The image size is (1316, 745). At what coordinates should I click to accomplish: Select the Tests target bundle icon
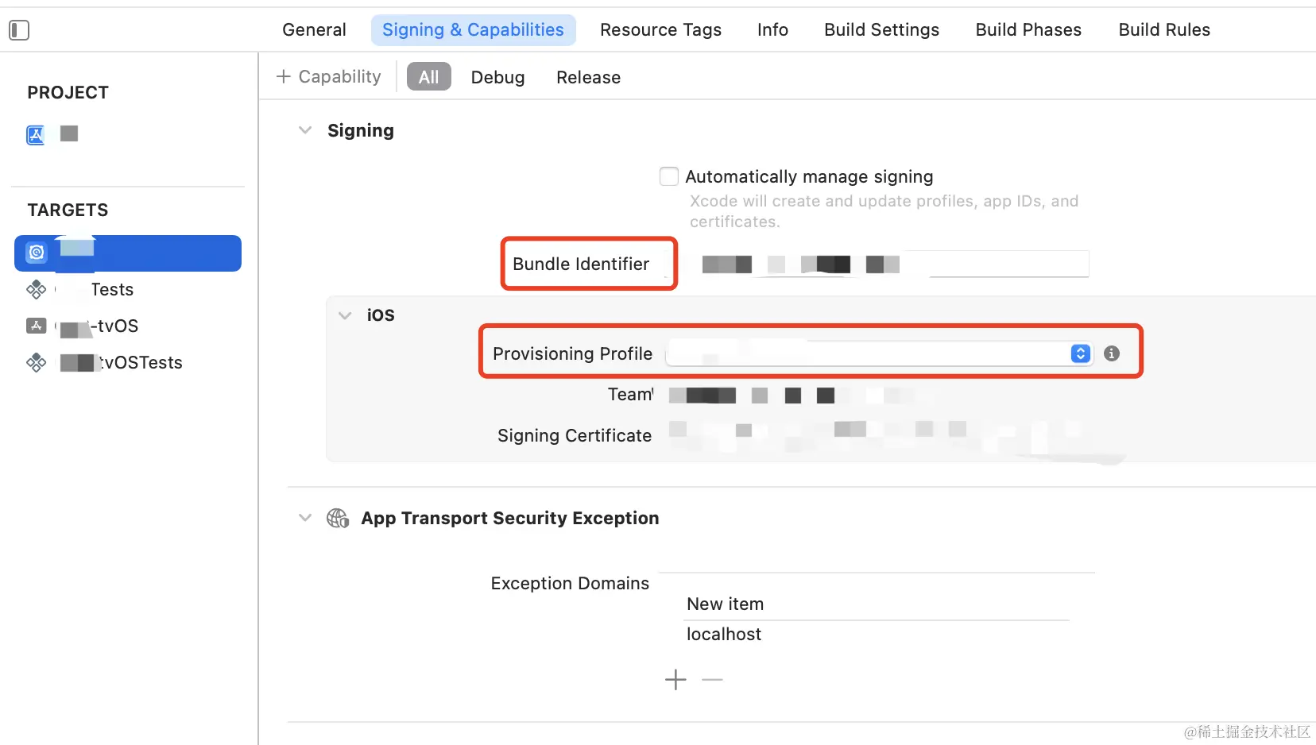36,290
